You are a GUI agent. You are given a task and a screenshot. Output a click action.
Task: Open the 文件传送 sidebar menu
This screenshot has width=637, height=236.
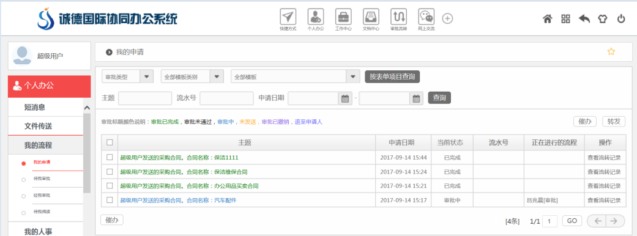pos(45,127)
